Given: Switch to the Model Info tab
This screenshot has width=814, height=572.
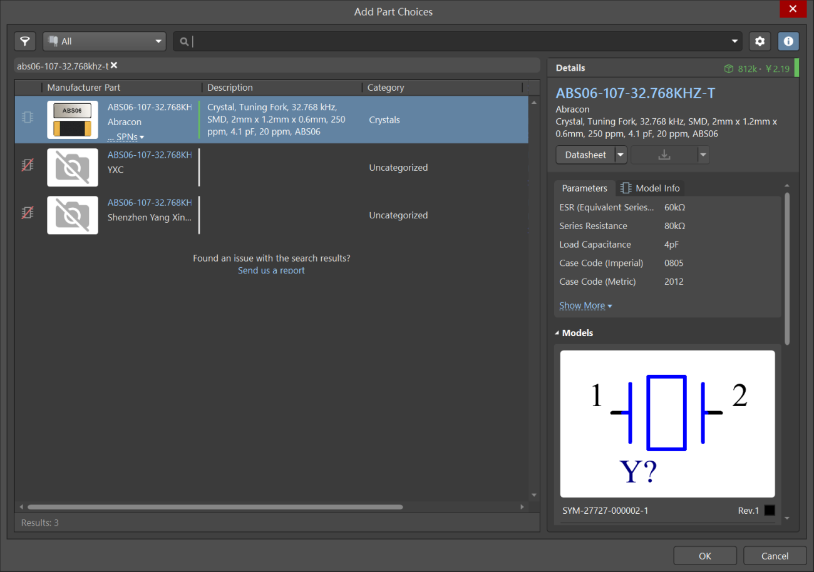Looking at the screenshot, I should click(x=650, y=188).
